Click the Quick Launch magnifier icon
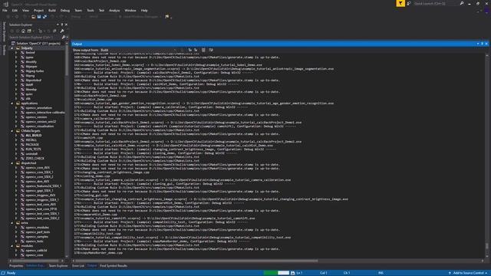Image resolution: width=491 pixels, height=276 pixels. click(x=462, y=3)
